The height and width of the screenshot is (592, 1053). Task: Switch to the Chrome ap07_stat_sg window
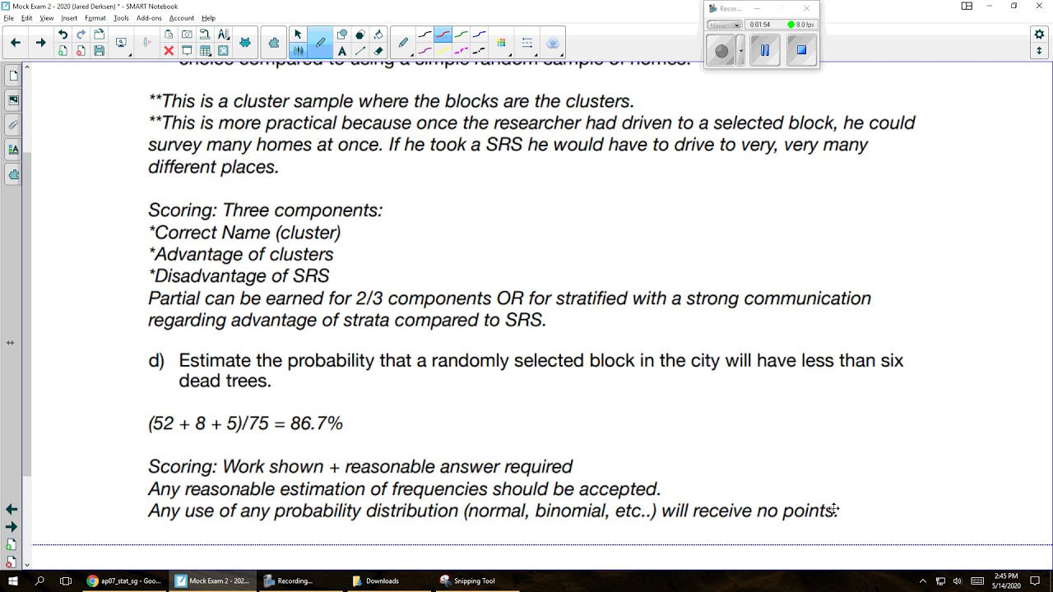tap(125, 580)
